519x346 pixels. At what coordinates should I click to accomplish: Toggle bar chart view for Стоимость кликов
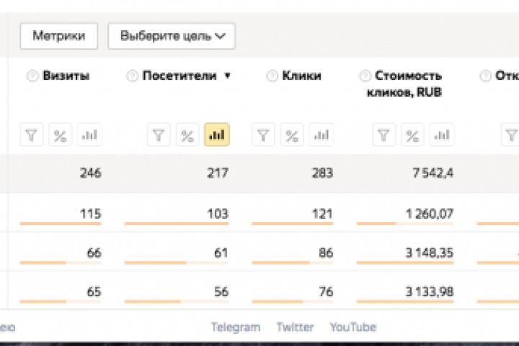coord(442,135)
